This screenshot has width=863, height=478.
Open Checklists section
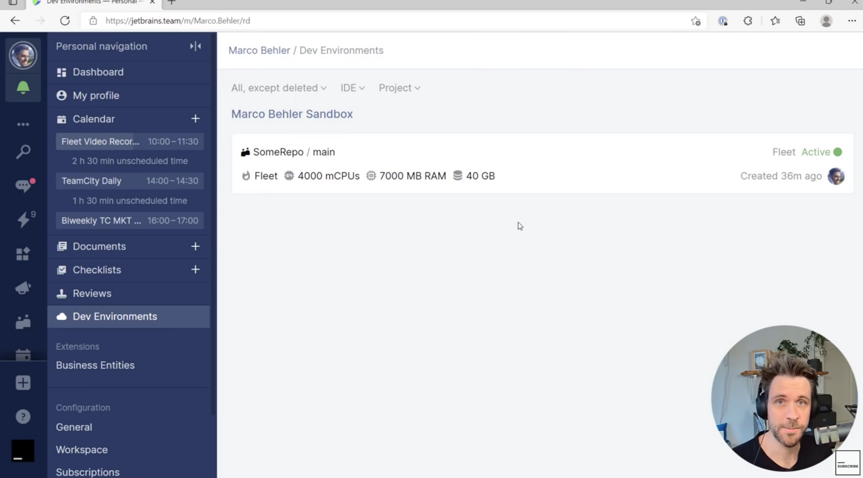click(97, 270)
